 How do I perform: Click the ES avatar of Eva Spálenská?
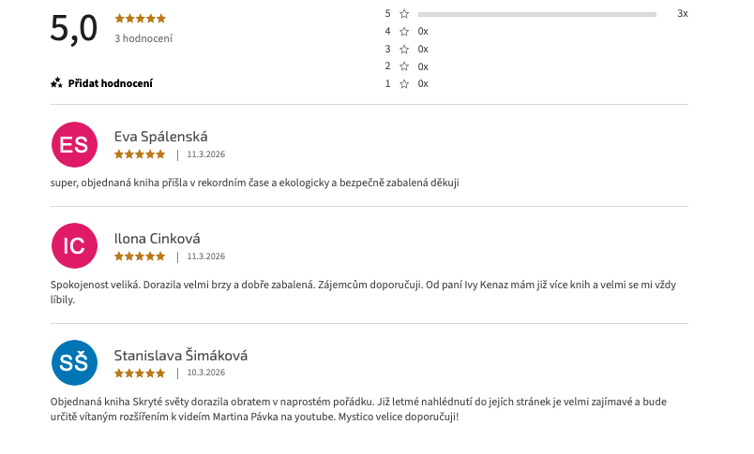coord(74,144)
